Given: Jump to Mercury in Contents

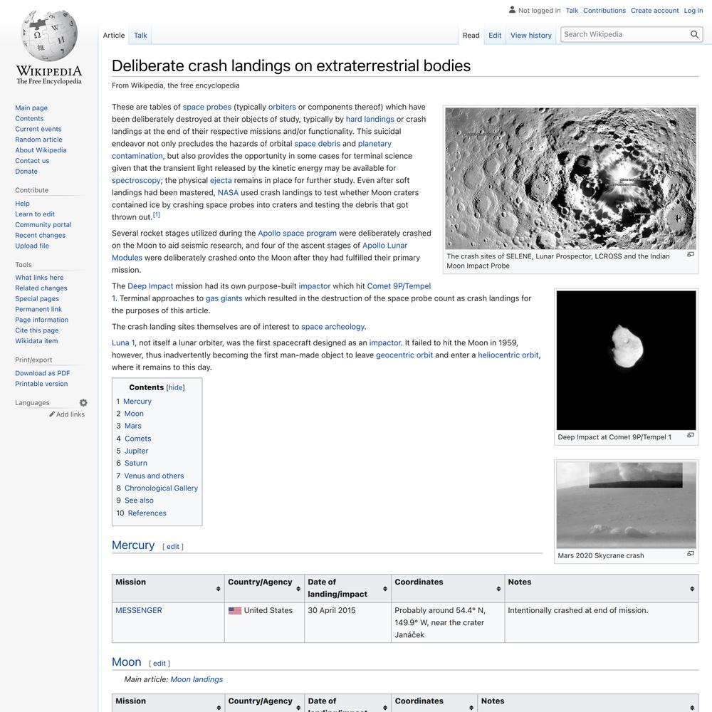Looking at the screenshot, I should coord(137,402).
